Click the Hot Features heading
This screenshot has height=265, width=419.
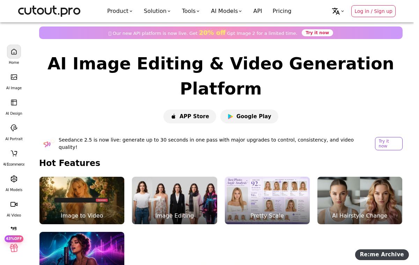[x=69, y=163]
